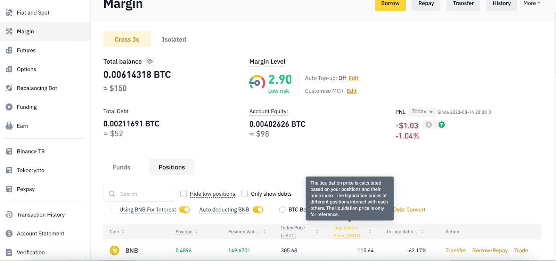Click BNB liquidation price 115.64
The height and width of the screenshot is (261, 556).
(x=366, y=250)
